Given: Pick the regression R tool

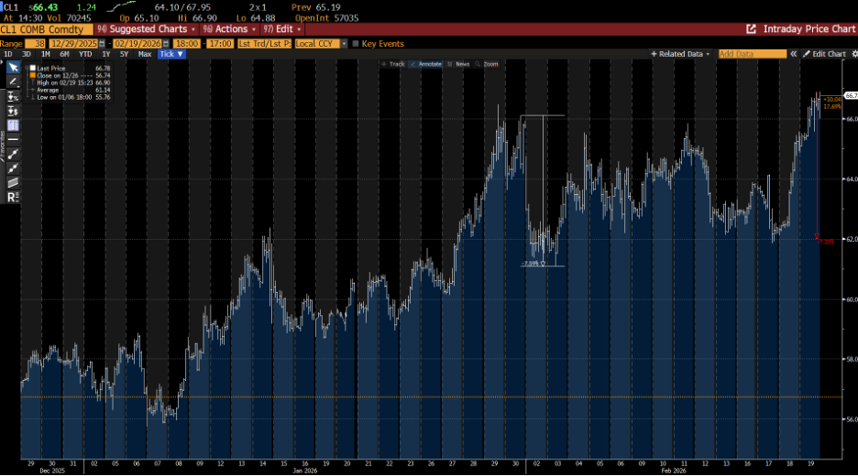Looking at the screenshot, I should click(13, 197).
